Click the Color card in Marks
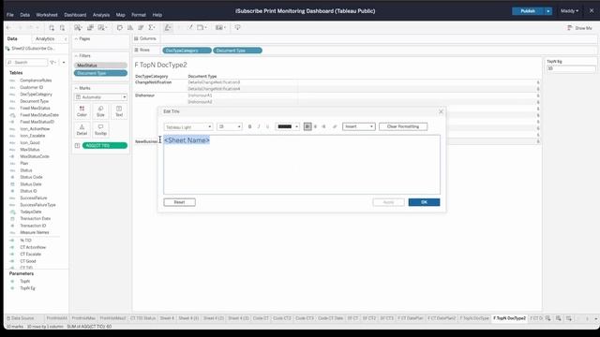The width and height of the screenshot is (600, 337). point(82,111)
